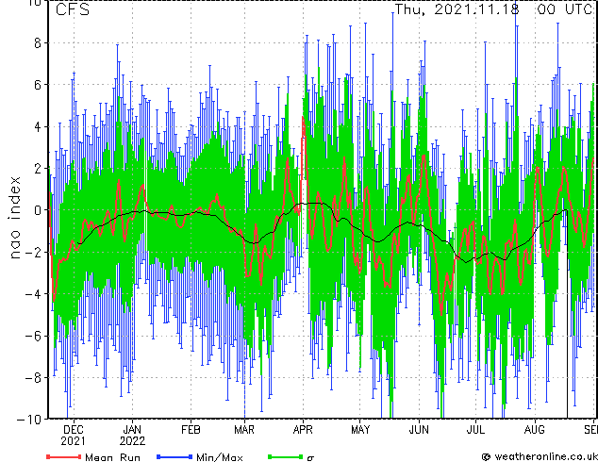This screenshot has height=462, width=598.
Task: Click the y-axis value 2
Action: point(38,169)
